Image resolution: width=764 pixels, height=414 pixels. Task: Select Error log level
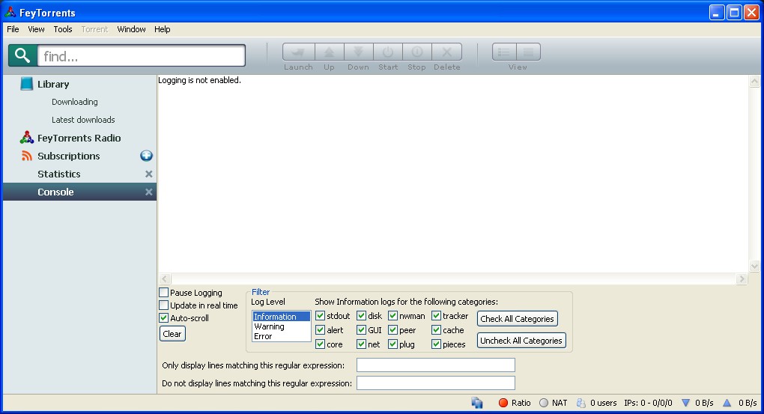281,336
